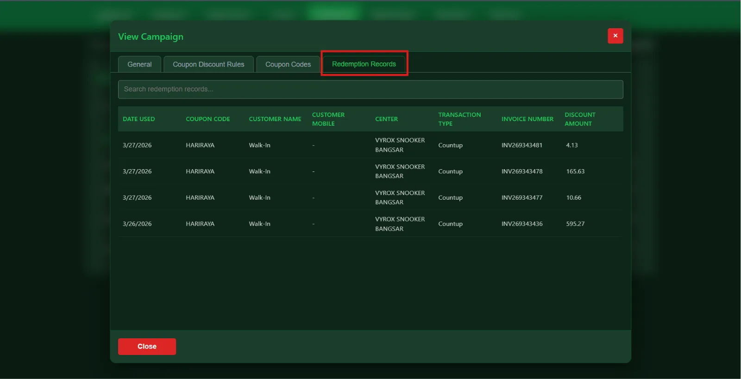Viewport: 741px width, 379px height.
Task: Open the Coupon Codes tab
Action: (288, 64)
